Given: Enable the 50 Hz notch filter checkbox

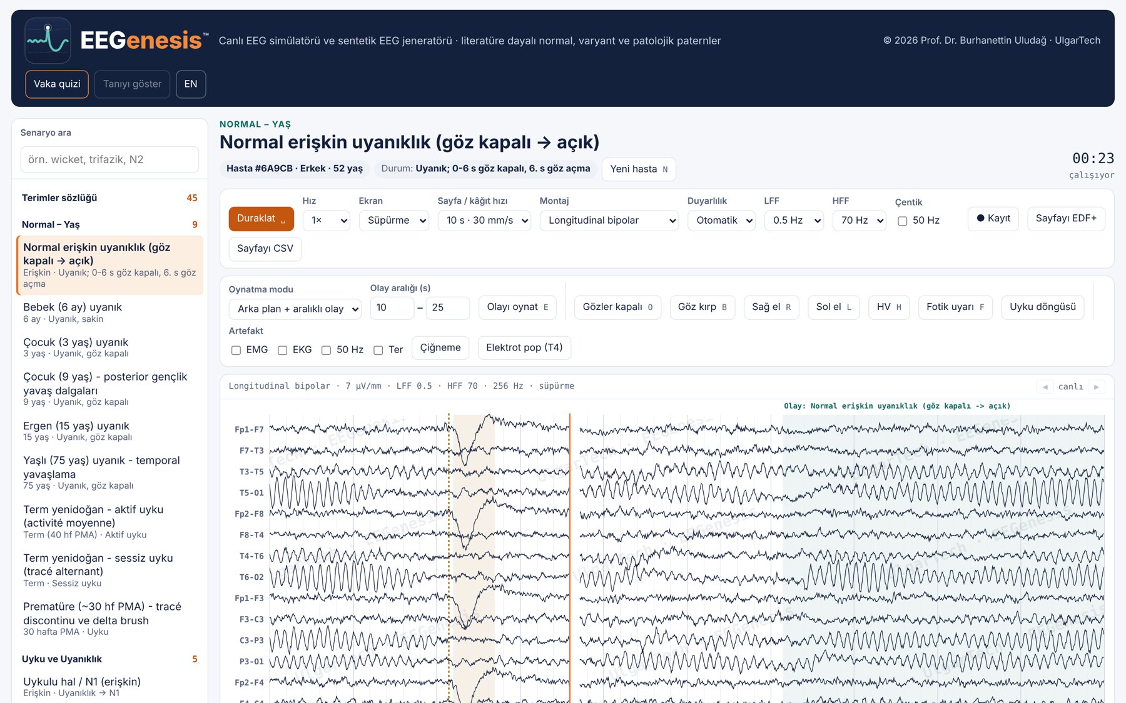Looking at the screenshot, I should [x=903, y=221].
